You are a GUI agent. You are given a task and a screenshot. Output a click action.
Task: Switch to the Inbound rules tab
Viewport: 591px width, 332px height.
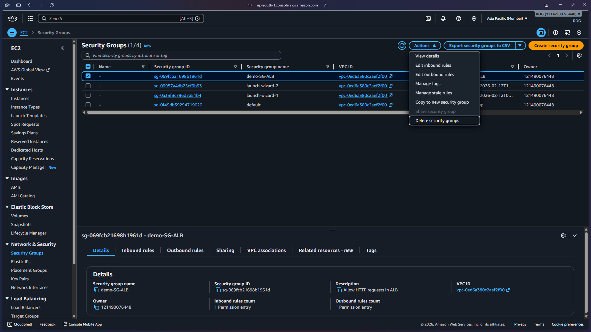pos(138,250)
